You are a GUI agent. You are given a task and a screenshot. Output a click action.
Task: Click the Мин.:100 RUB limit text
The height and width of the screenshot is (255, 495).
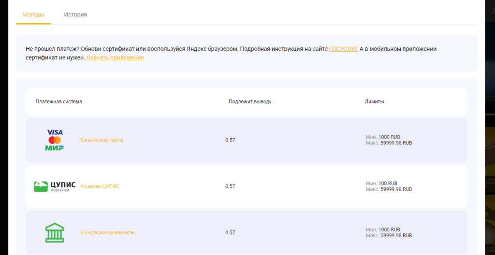(x=381, y=184)
